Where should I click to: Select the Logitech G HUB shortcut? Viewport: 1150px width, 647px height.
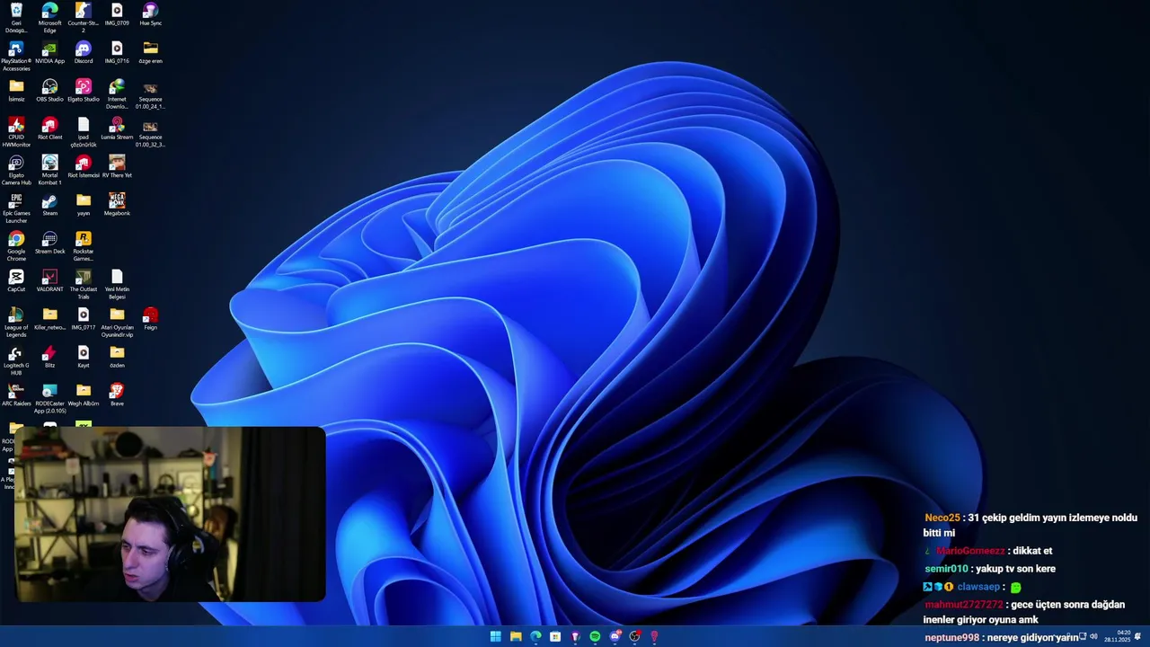(x=16, y=360)
